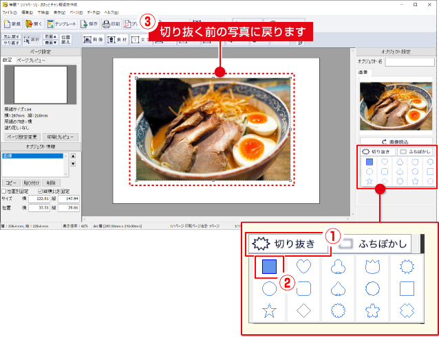Select the 画像 tab in object settings

click(364, 72)
